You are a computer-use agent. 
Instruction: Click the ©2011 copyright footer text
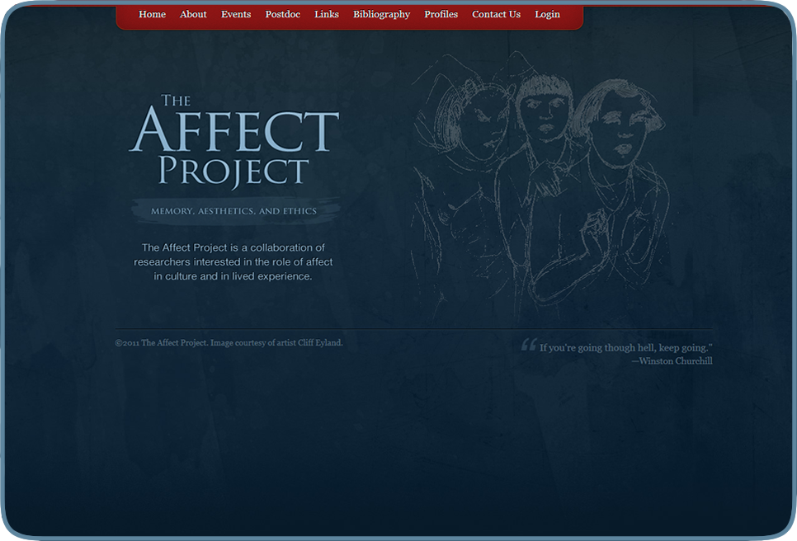pos(229,343)
